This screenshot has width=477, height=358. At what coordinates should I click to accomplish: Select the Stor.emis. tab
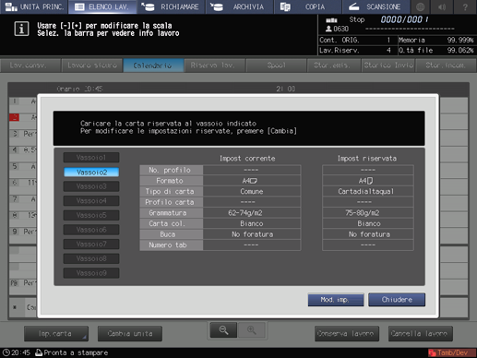(334, 66)
